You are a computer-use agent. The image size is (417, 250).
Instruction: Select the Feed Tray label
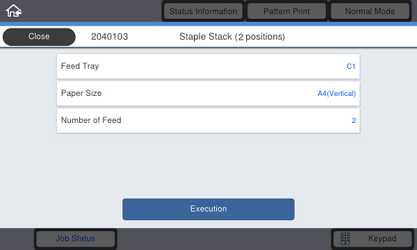80,66
